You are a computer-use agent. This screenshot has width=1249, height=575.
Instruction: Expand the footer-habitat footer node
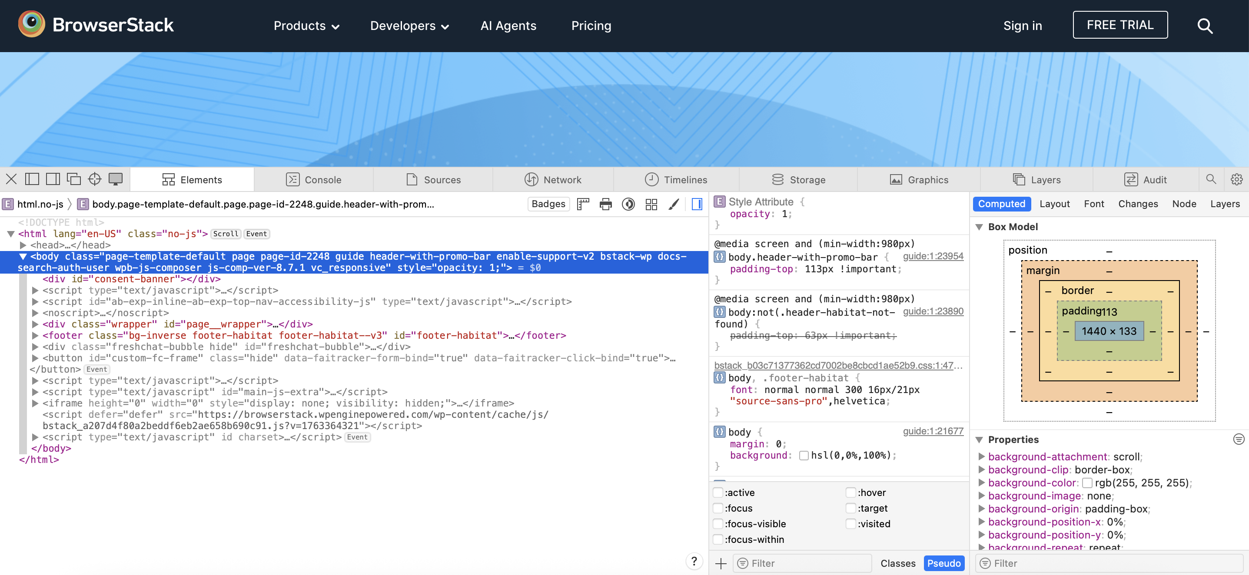pos(35,335)
